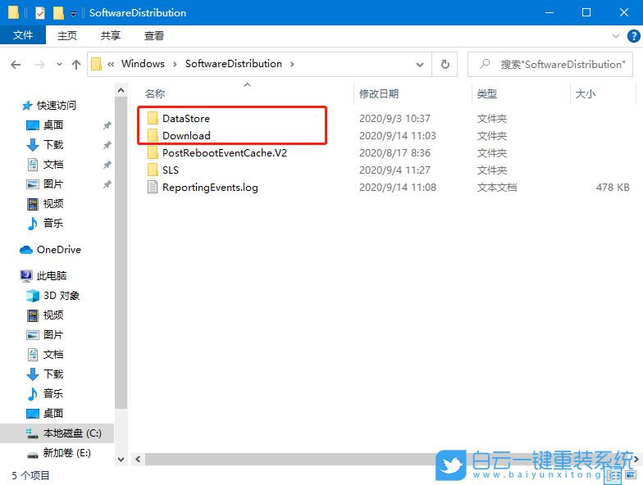Click the Download folder name
Viewport: 643px width, 485px height.
(x=187, y=136)
